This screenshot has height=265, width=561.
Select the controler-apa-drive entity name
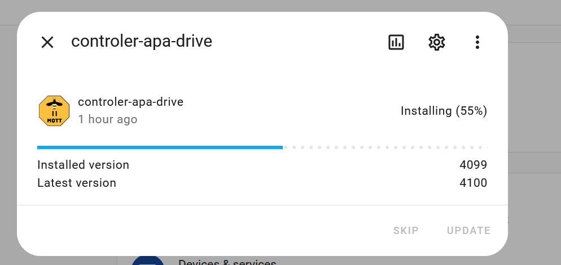coord(130,102)
